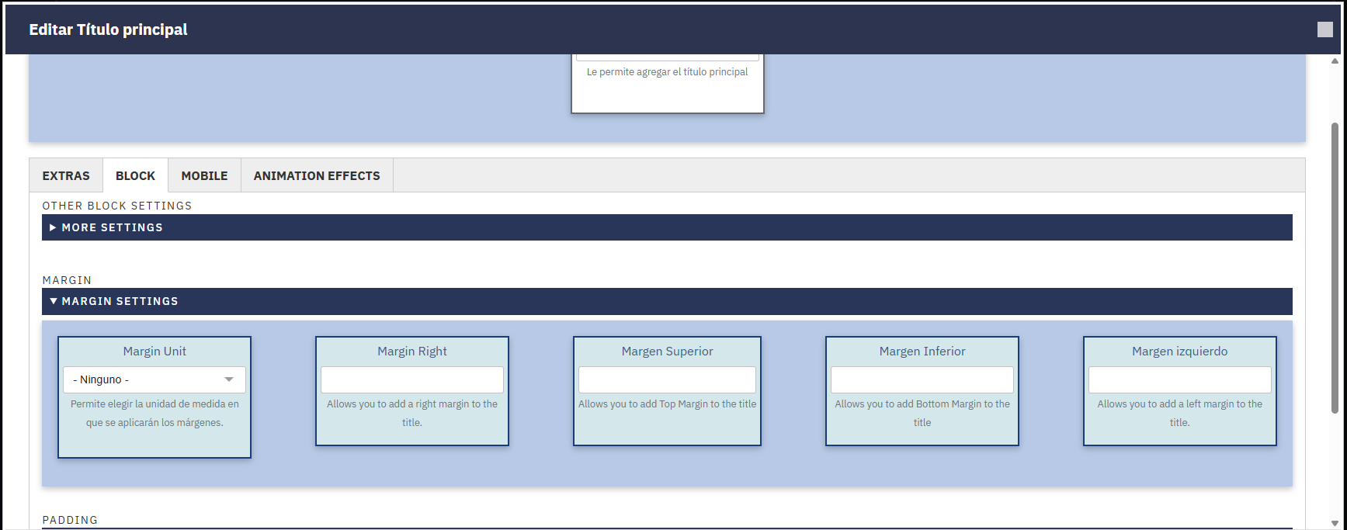Click the PADDING section label
1347x530 pixels.
click(70, 520)
